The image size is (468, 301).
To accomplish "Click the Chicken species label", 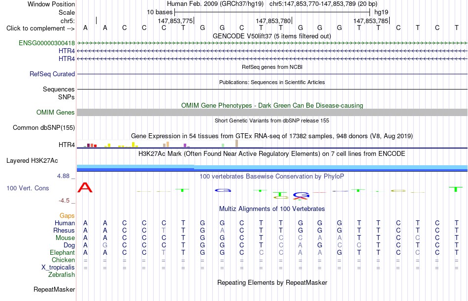I will pyautogui.click(x=63, y=260).
